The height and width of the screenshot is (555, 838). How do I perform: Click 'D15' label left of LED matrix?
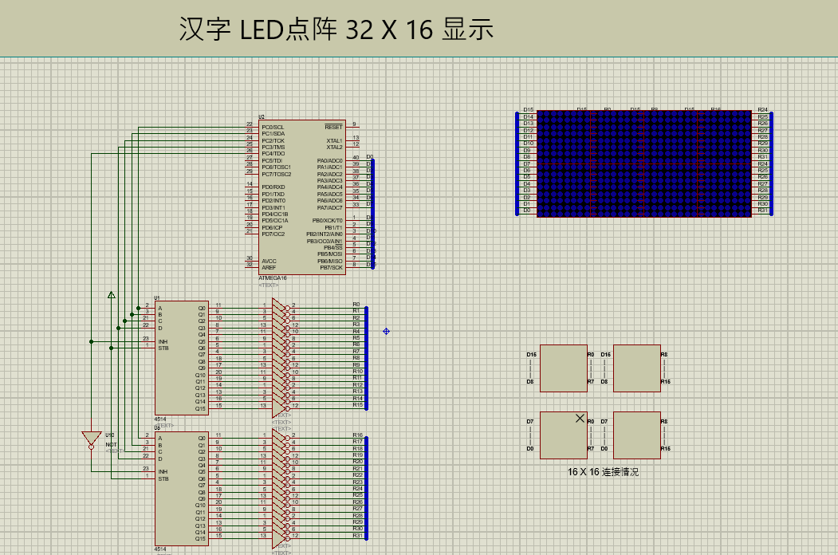point(528,109)
